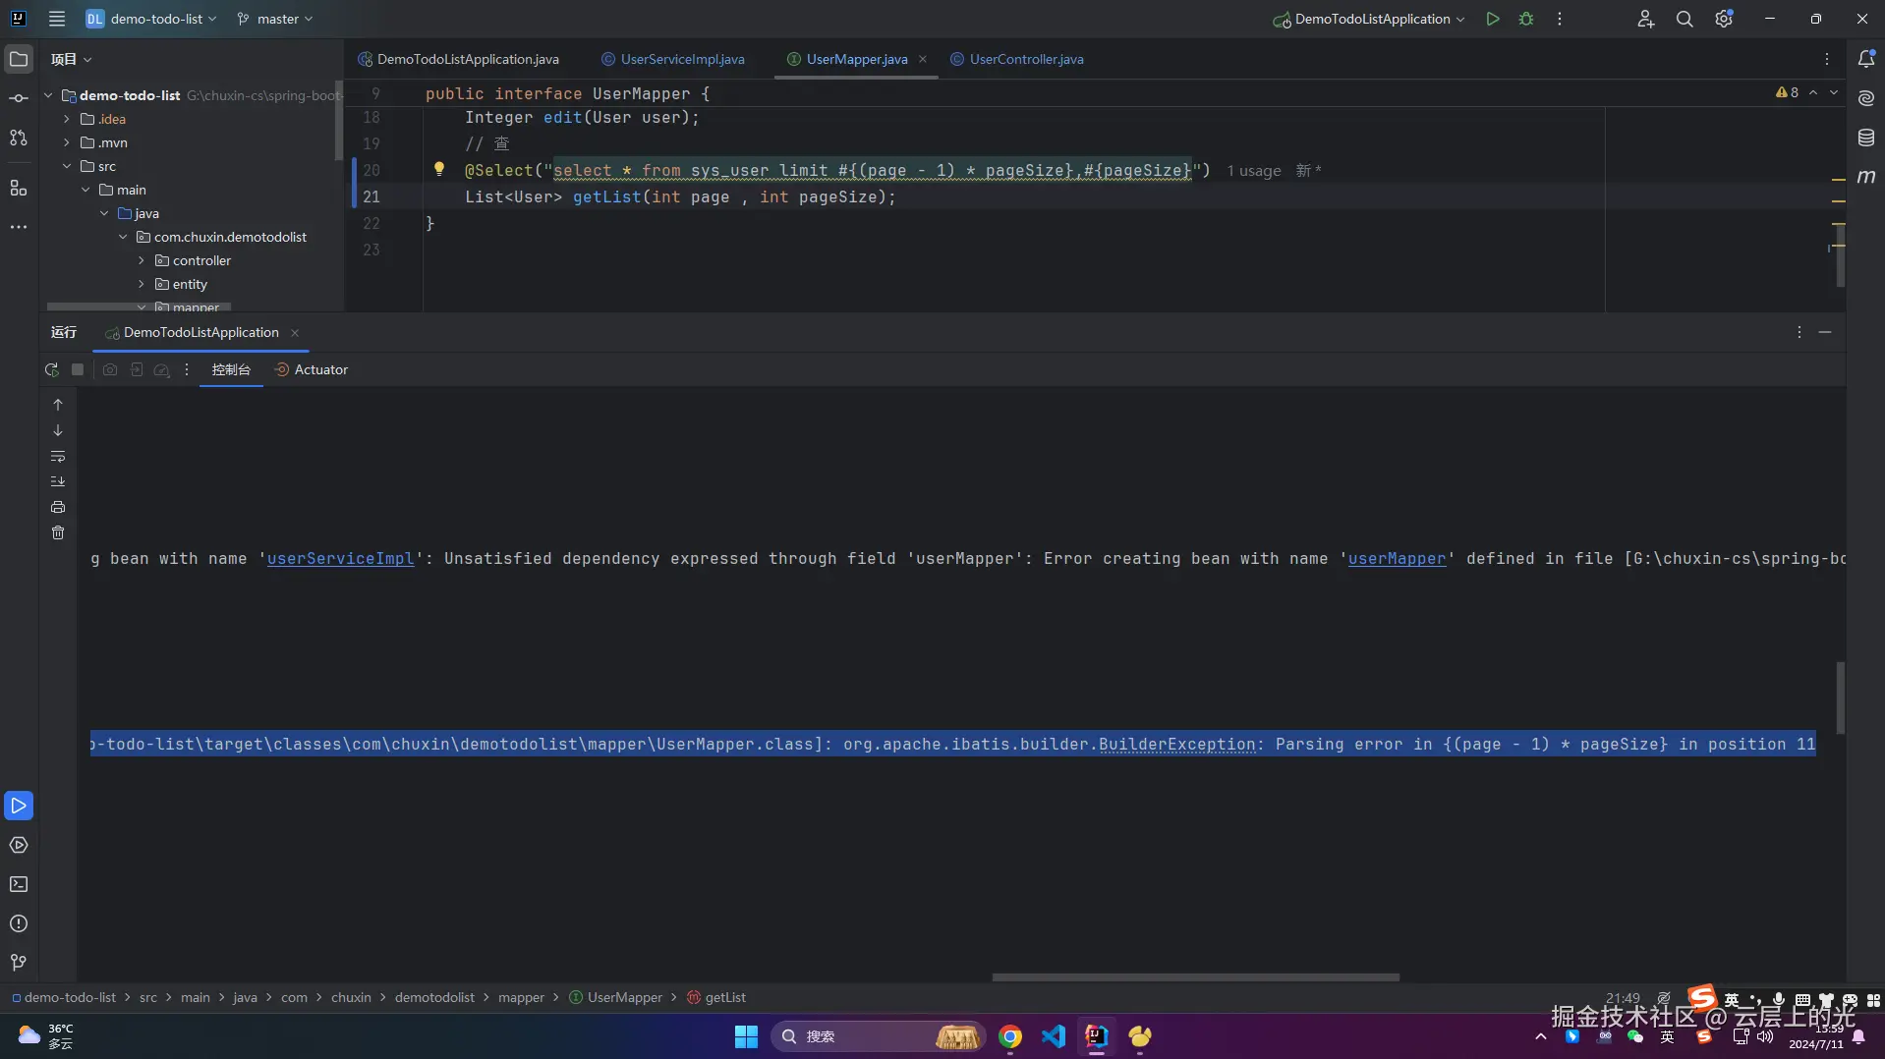Open the Services tool window

tap(19, 845)
